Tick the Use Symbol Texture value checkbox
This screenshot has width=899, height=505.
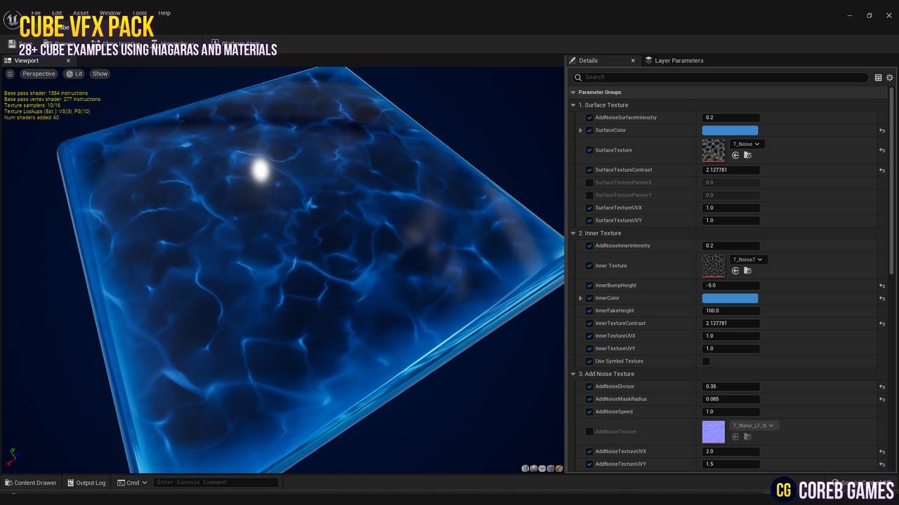[706, 361]
